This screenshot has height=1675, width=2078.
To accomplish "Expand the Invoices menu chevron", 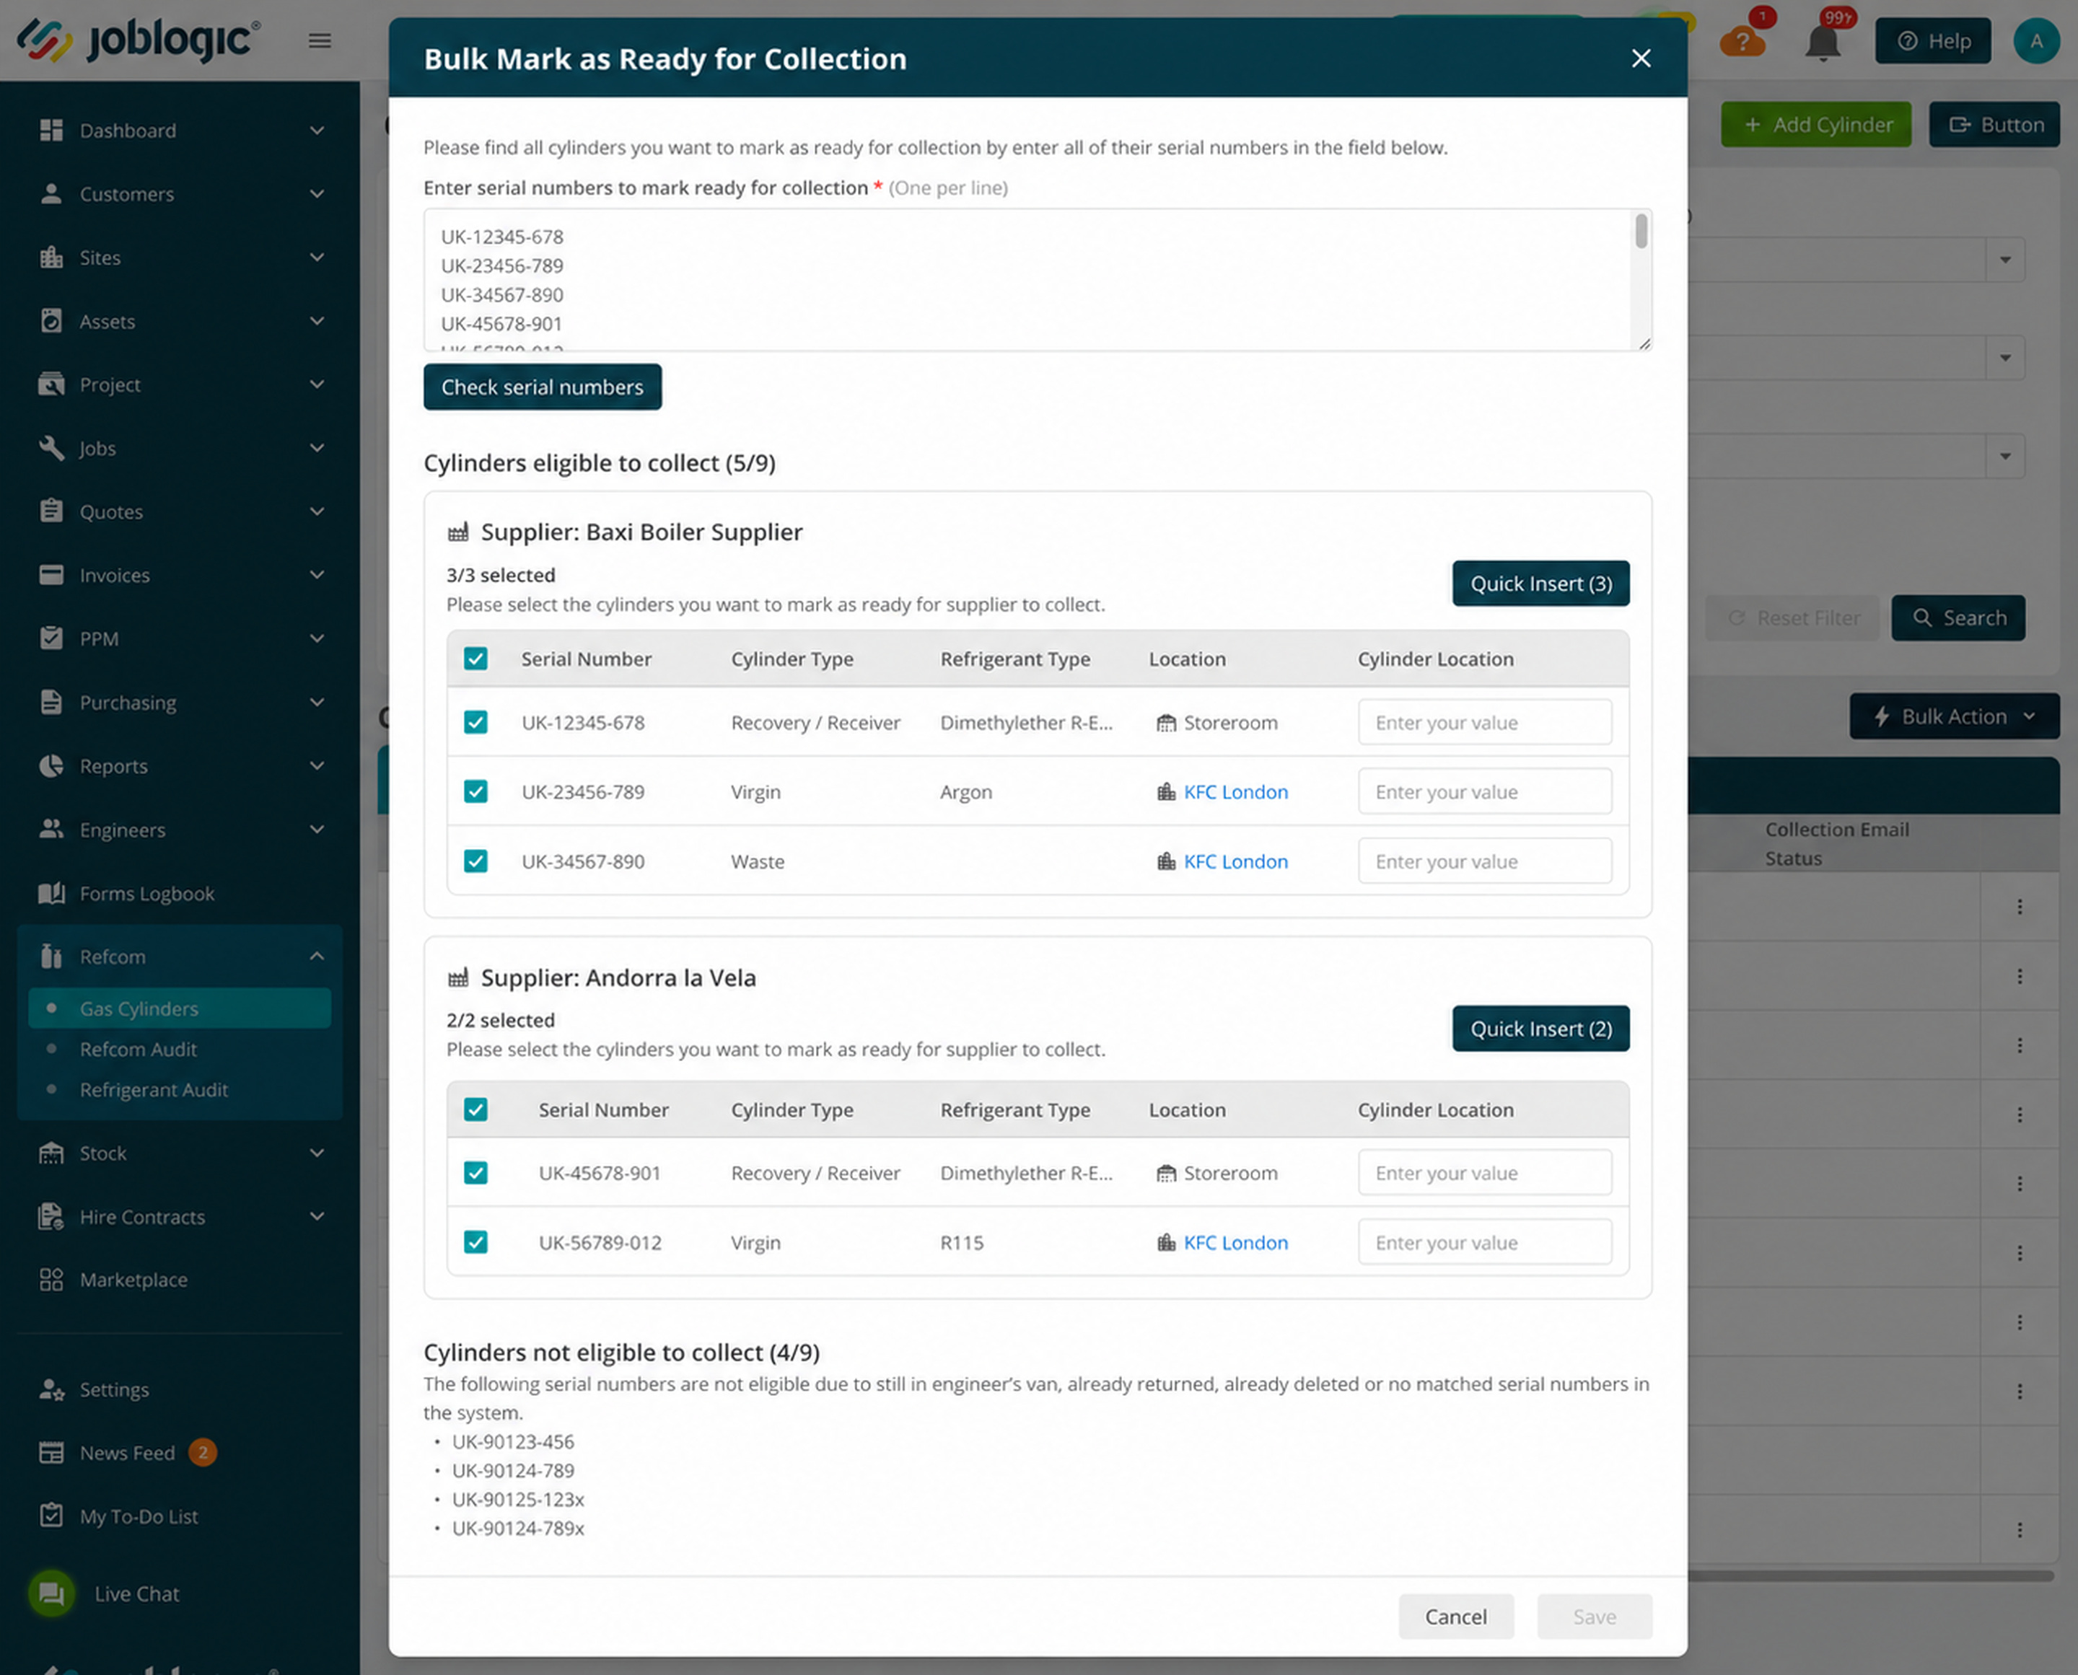I will pyautogui.click(x=317, y=575).
